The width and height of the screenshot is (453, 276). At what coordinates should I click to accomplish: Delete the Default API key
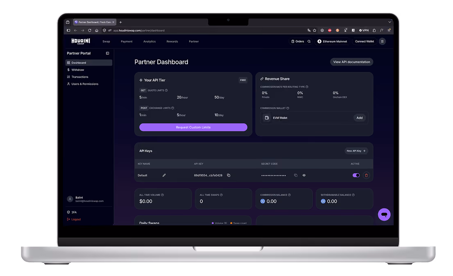[366, 175]
